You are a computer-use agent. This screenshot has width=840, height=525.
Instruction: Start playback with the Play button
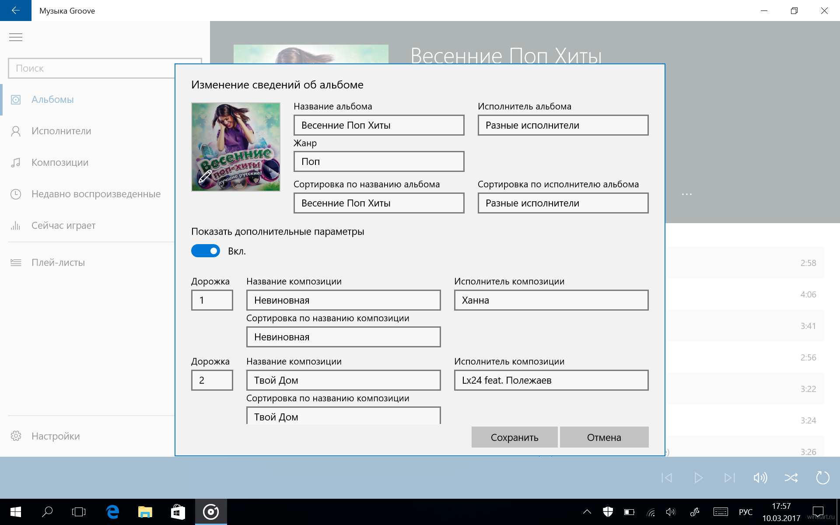(698, 478)
